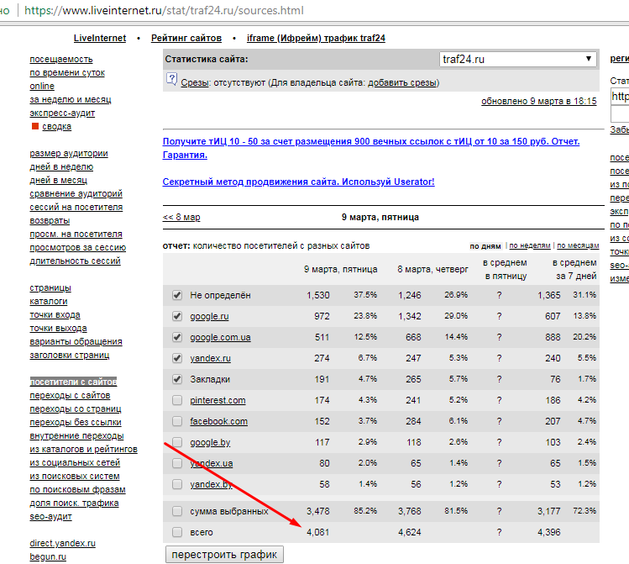
Task: Open the google.com.ua source link
Action: (222, 337)
